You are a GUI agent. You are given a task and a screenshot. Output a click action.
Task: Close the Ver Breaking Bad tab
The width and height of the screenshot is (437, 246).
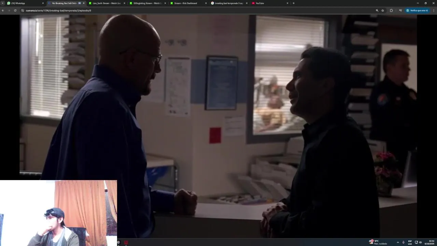click(84, 3)
